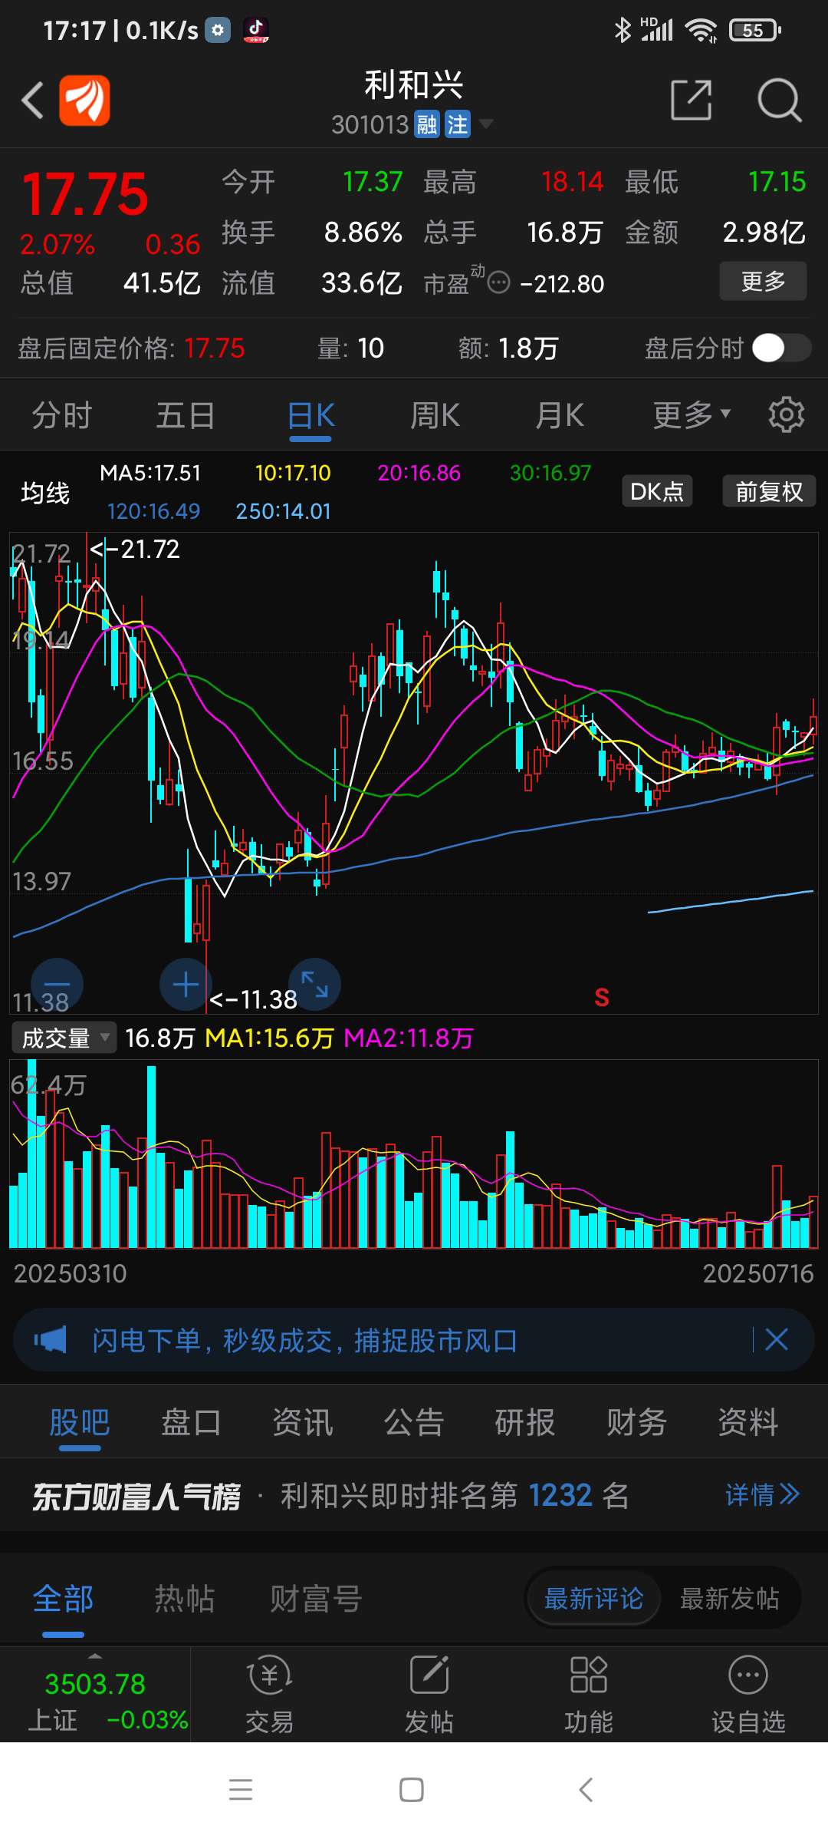Tap the current price 17.75
This screenshot has width=828, height=1842.
click(x=85, y=193)
